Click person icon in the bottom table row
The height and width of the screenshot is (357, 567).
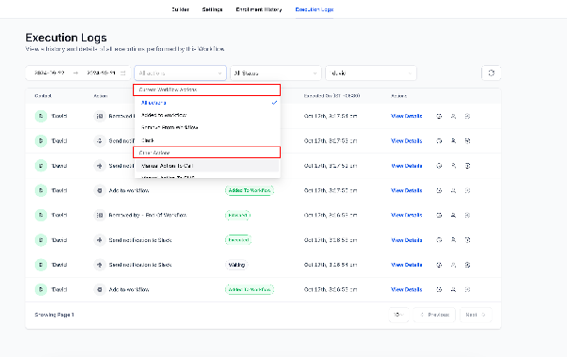[453, 290]
